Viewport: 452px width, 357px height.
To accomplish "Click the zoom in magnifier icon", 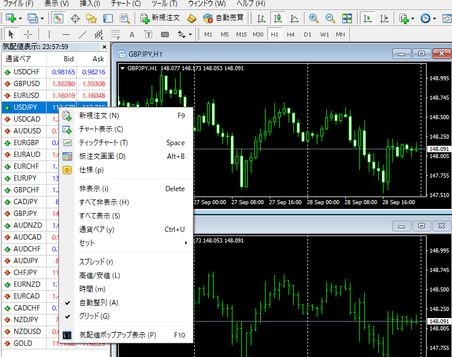I will point(314,18).
